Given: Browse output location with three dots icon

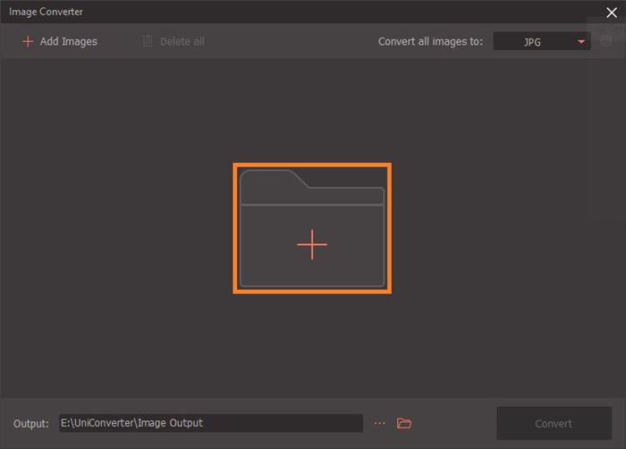Looking at the screenshot, I should tap(380, 423).
